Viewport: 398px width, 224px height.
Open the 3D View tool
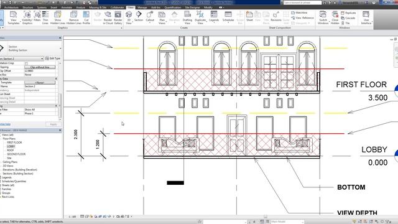129,17
